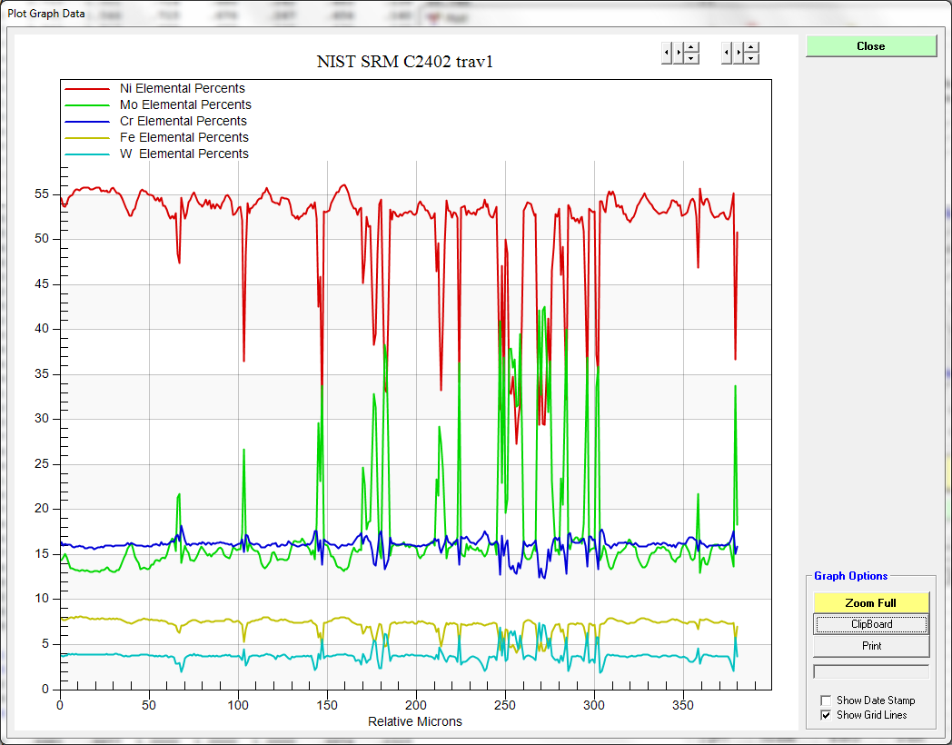This screenshot has height=745, width=952.
Task: Click down arrow in first arrow group
Action: 691,59
